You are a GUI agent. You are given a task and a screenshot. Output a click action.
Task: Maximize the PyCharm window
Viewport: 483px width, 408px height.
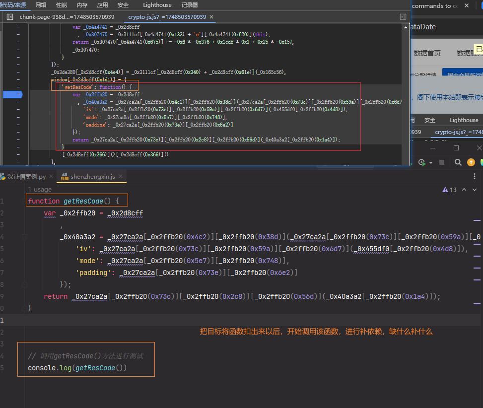click(456, 148)
